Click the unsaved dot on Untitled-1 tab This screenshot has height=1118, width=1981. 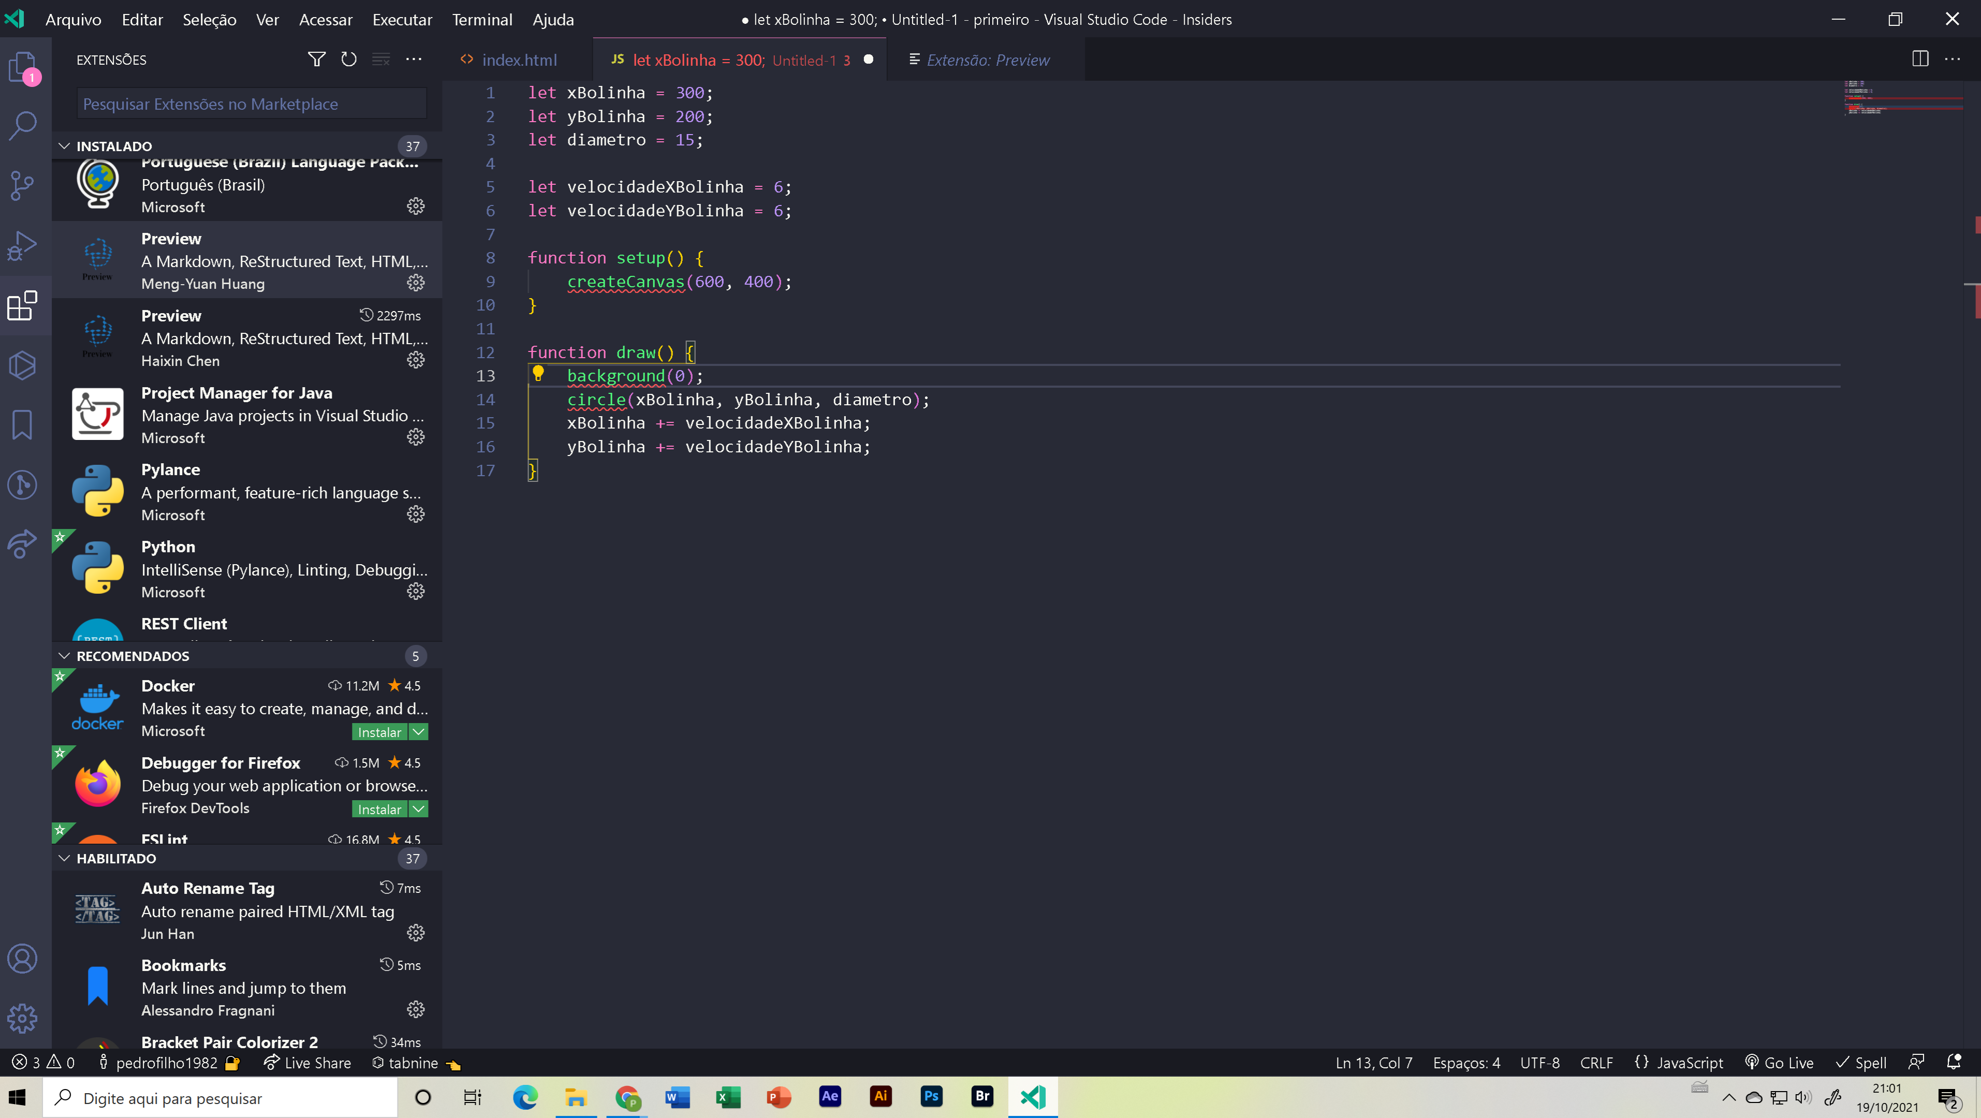coord(868,59)
